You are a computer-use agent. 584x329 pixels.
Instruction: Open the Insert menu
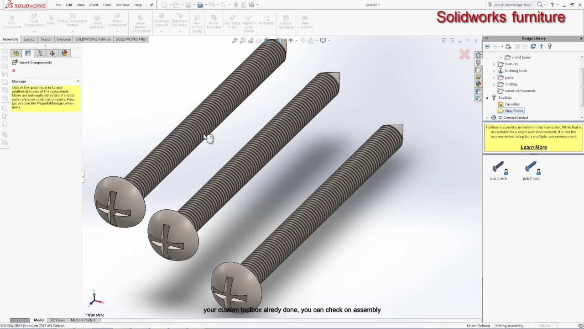[94, 5]
